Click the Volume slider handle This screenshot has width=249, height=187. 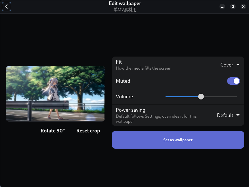tap(201, 97)
